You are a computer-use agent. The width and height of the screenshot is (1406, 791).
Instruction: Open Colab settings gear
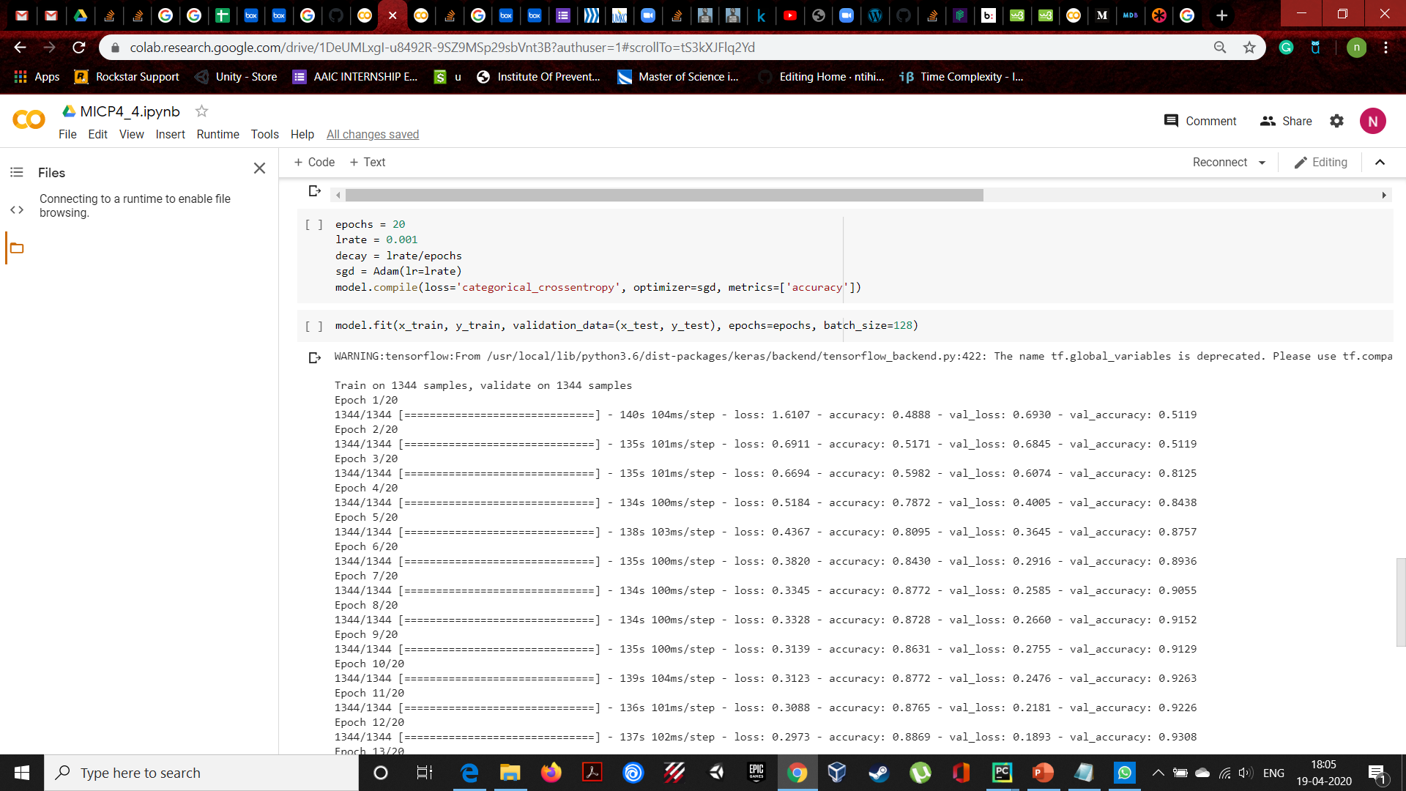1336,121
